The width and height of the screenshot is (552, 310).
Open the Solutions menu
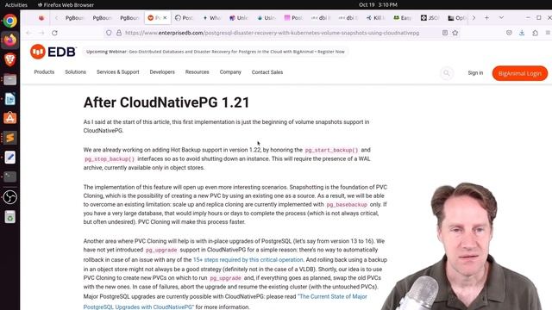pyautogui.click(x=75, y=72)
